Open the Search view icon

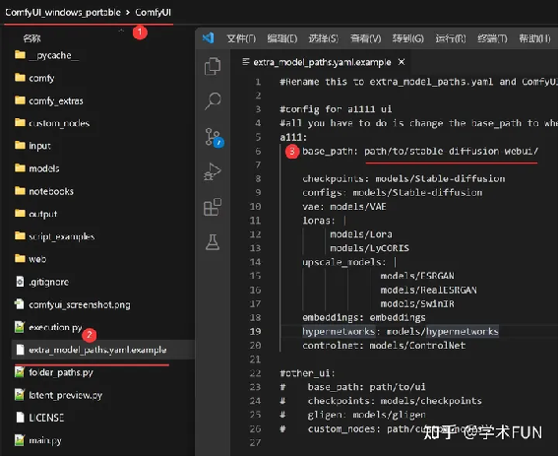click(x=213, y=101)
